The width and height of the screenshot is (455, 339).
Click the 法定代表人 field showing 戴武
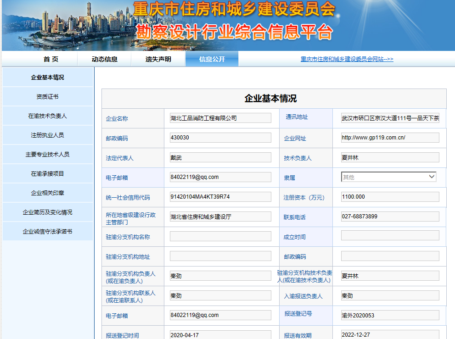(220, 157)
